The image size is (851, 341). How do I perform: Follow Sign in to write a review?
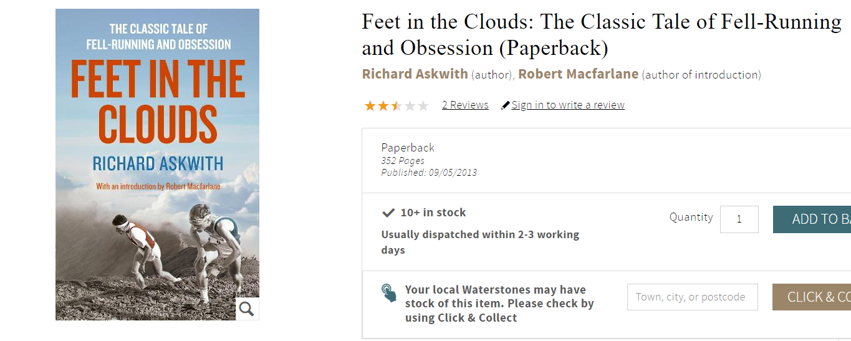pyautogui.click(x=568, y=105)
